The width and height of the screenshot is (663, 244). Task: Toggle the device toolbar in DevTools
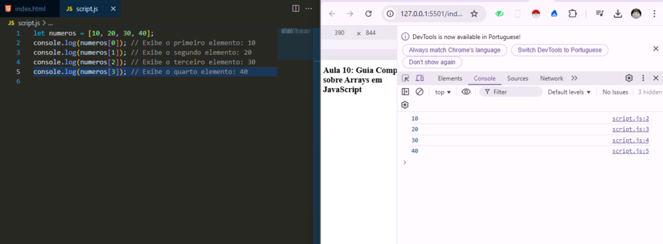(x=420, y=78)
